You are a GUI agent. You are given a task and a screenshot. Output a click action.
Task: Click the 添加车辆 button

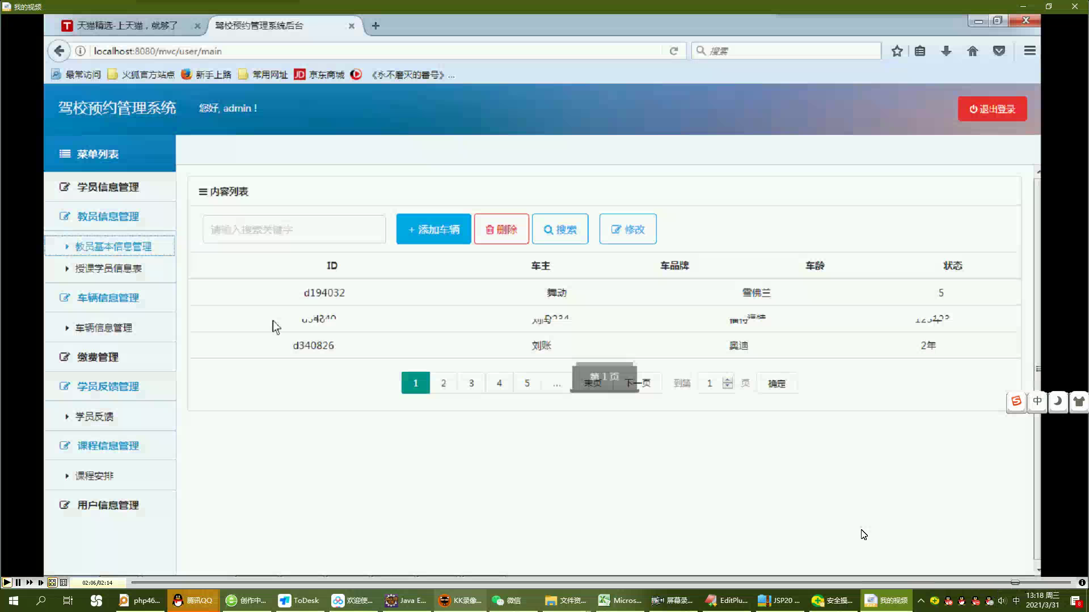coord(433,229)
